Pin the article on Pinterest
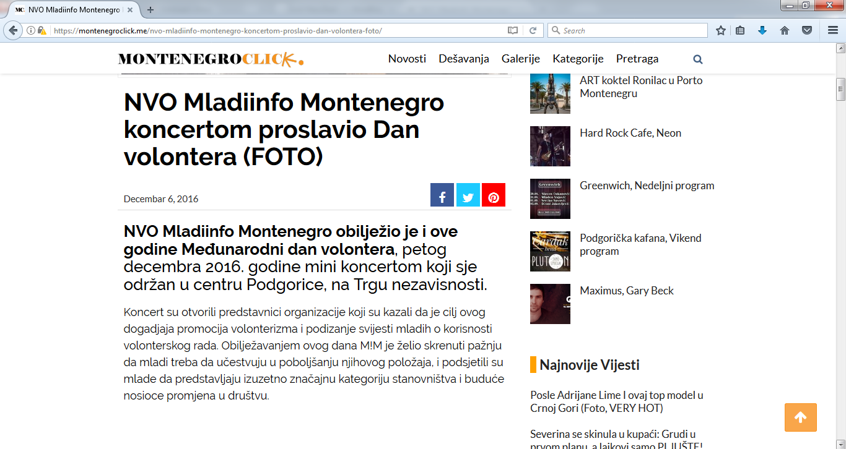Screen dimensions: 846x449 click(494, 195)
